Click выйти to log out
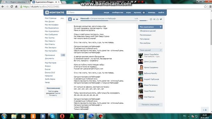The height and width of the screenshot is (119, 212). 161,13
